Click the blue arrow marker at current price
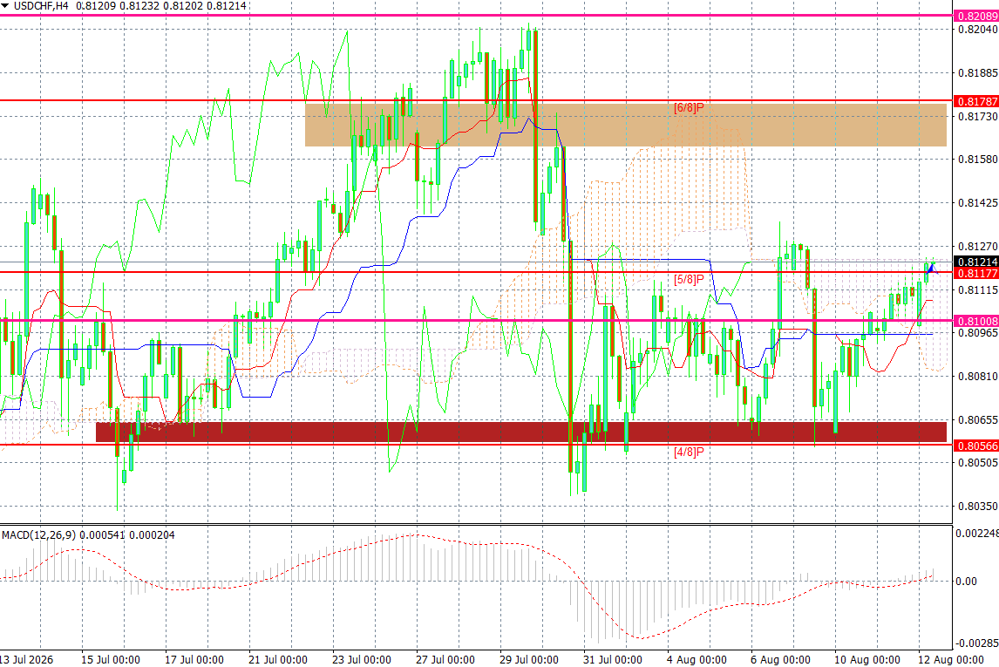 (x=932, y=269)
